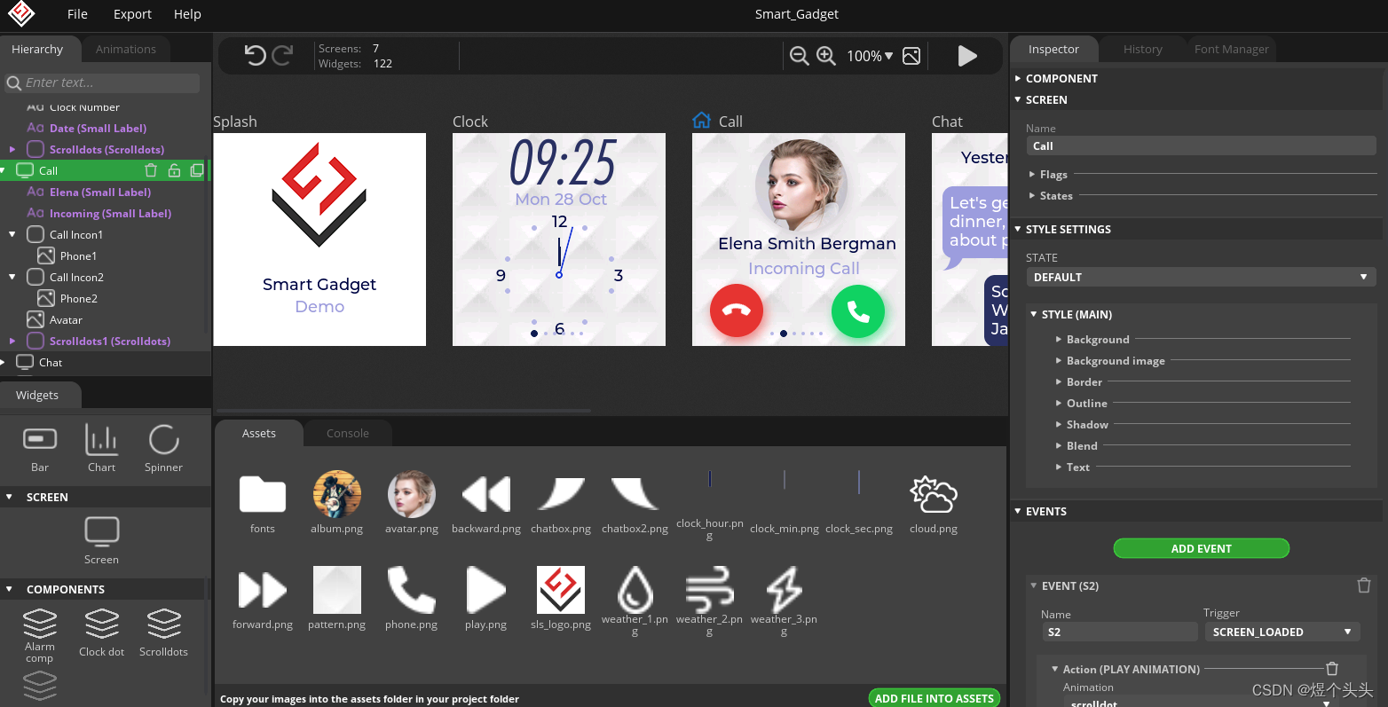The height and width of the screenshot is (707, 1388).
Task: Expand the Shadow style section
Action: tap(1087, 425)
